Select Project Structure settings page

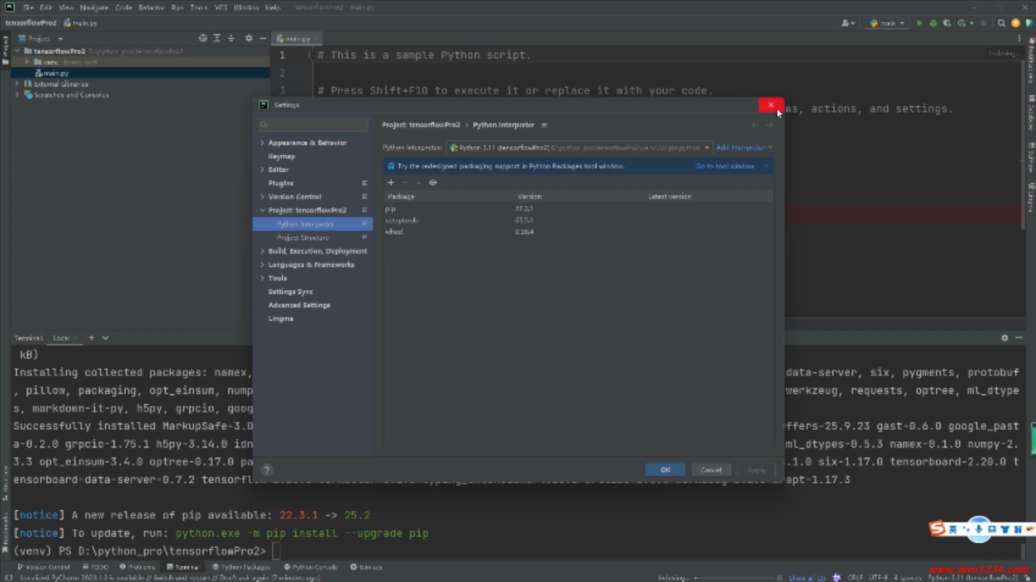[x=303, y=238]
